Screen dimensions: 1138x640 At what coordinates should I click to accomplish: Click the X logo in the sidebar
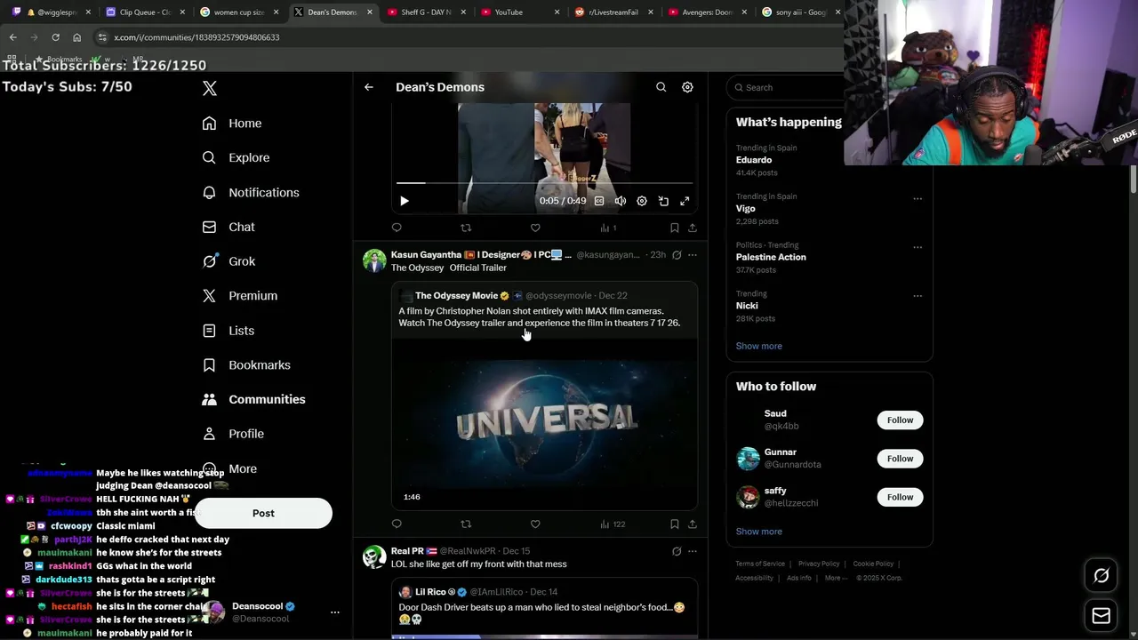click(210, 88)
